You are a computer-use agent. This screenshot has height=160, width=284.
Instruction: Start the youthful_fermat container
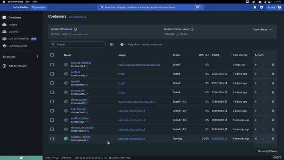tap(256, 120)
